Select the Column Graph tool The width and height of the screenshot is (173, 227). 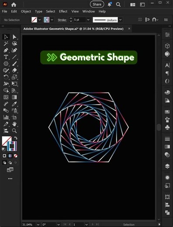pyautogui.click(x=6, y=117)
